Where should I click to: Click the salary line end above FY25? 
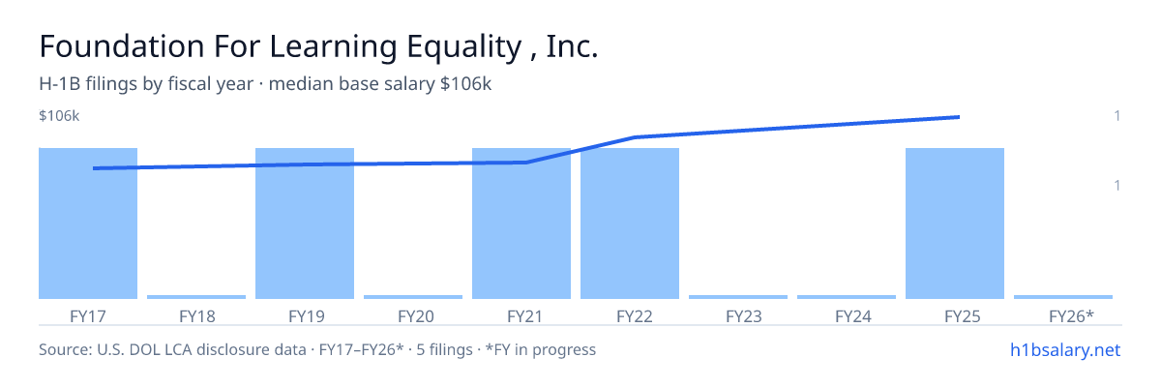tap(959, 117)
